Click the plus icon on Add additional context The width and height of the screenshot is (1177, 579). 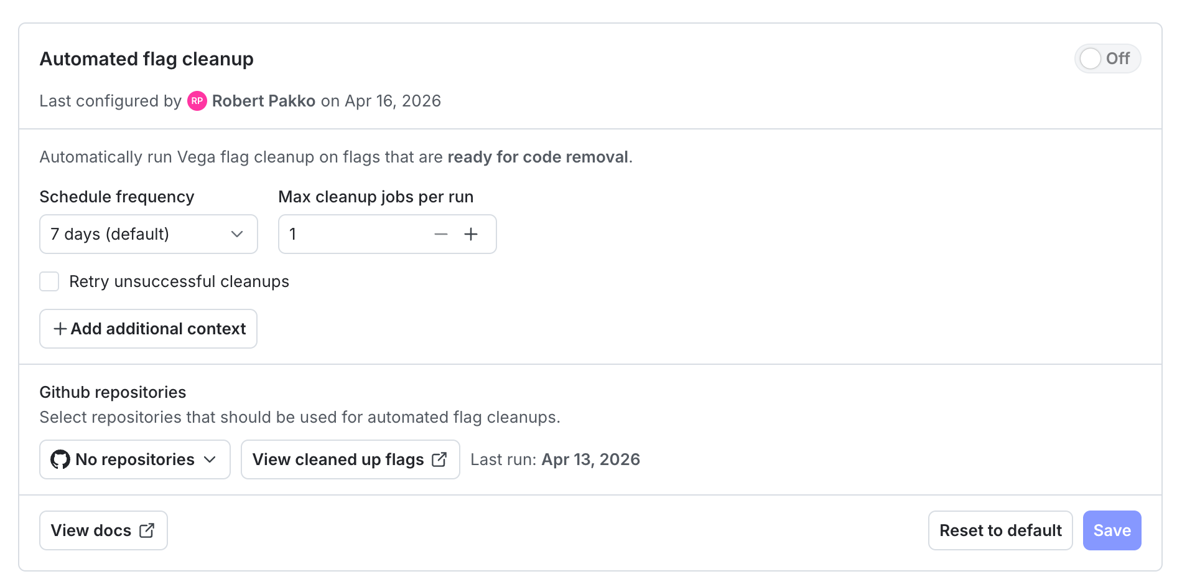point(59,329)
